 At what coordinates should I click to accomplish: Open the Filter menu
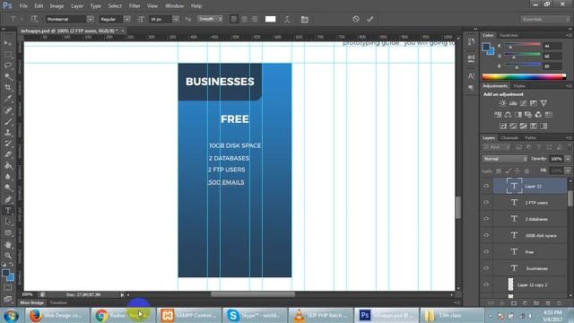click(x=135, y=6)
